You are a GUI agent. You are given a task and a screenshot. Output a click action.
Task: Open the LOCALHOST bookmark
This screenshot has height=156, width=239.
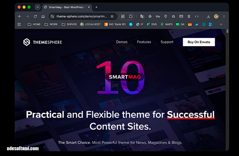pyautogui.click(x=90, y=24)
